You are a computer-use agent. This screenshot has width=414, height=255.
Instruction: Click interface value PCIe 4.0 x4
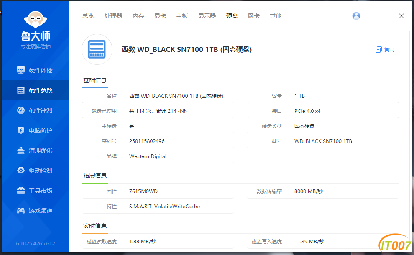[x=308, y=111]
